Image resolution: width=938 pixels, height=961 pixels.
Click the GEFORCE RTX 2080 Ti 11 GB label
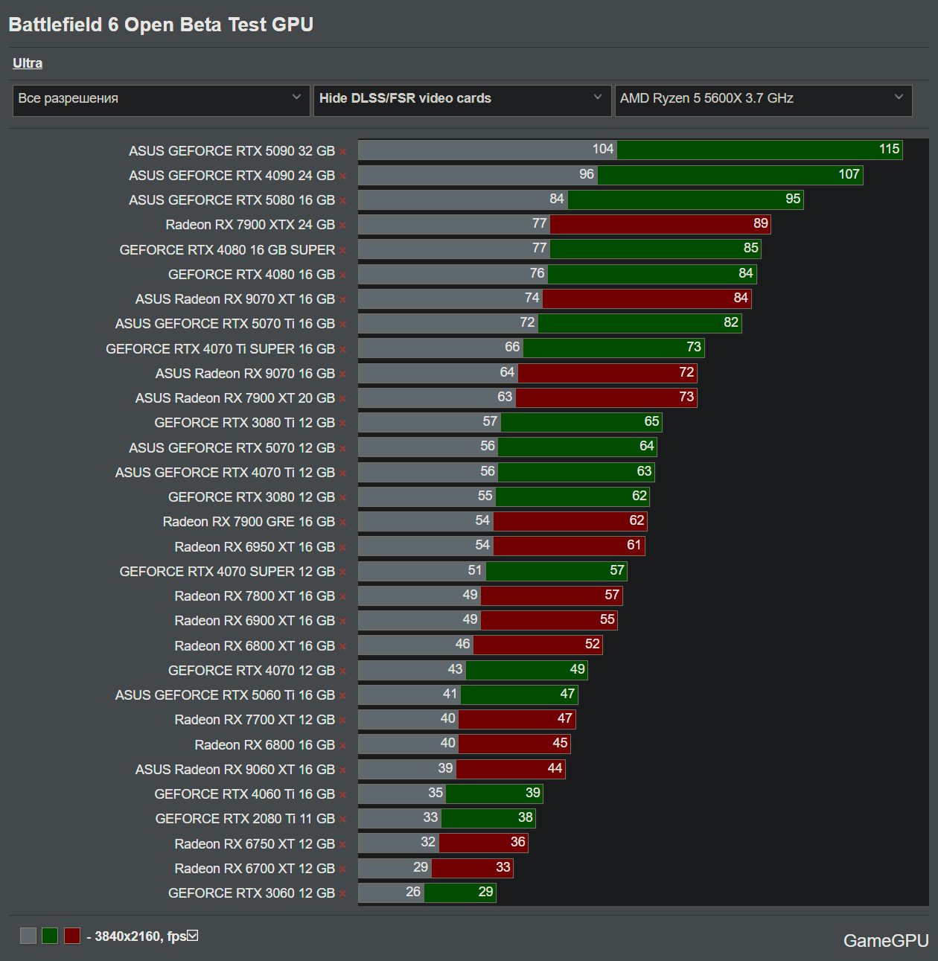(x=245, y=819)
